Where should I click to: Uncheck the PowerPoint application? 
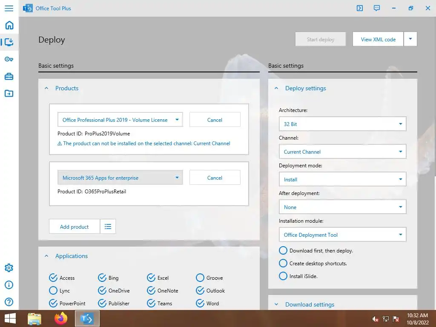click(x=53, y=303)
